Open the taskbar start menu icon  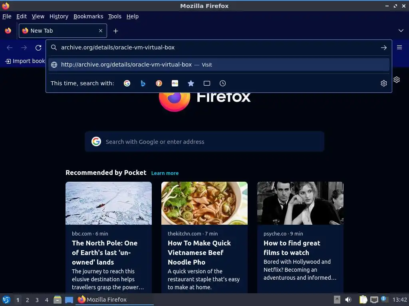pyautogui.click(x=6, y=300)
